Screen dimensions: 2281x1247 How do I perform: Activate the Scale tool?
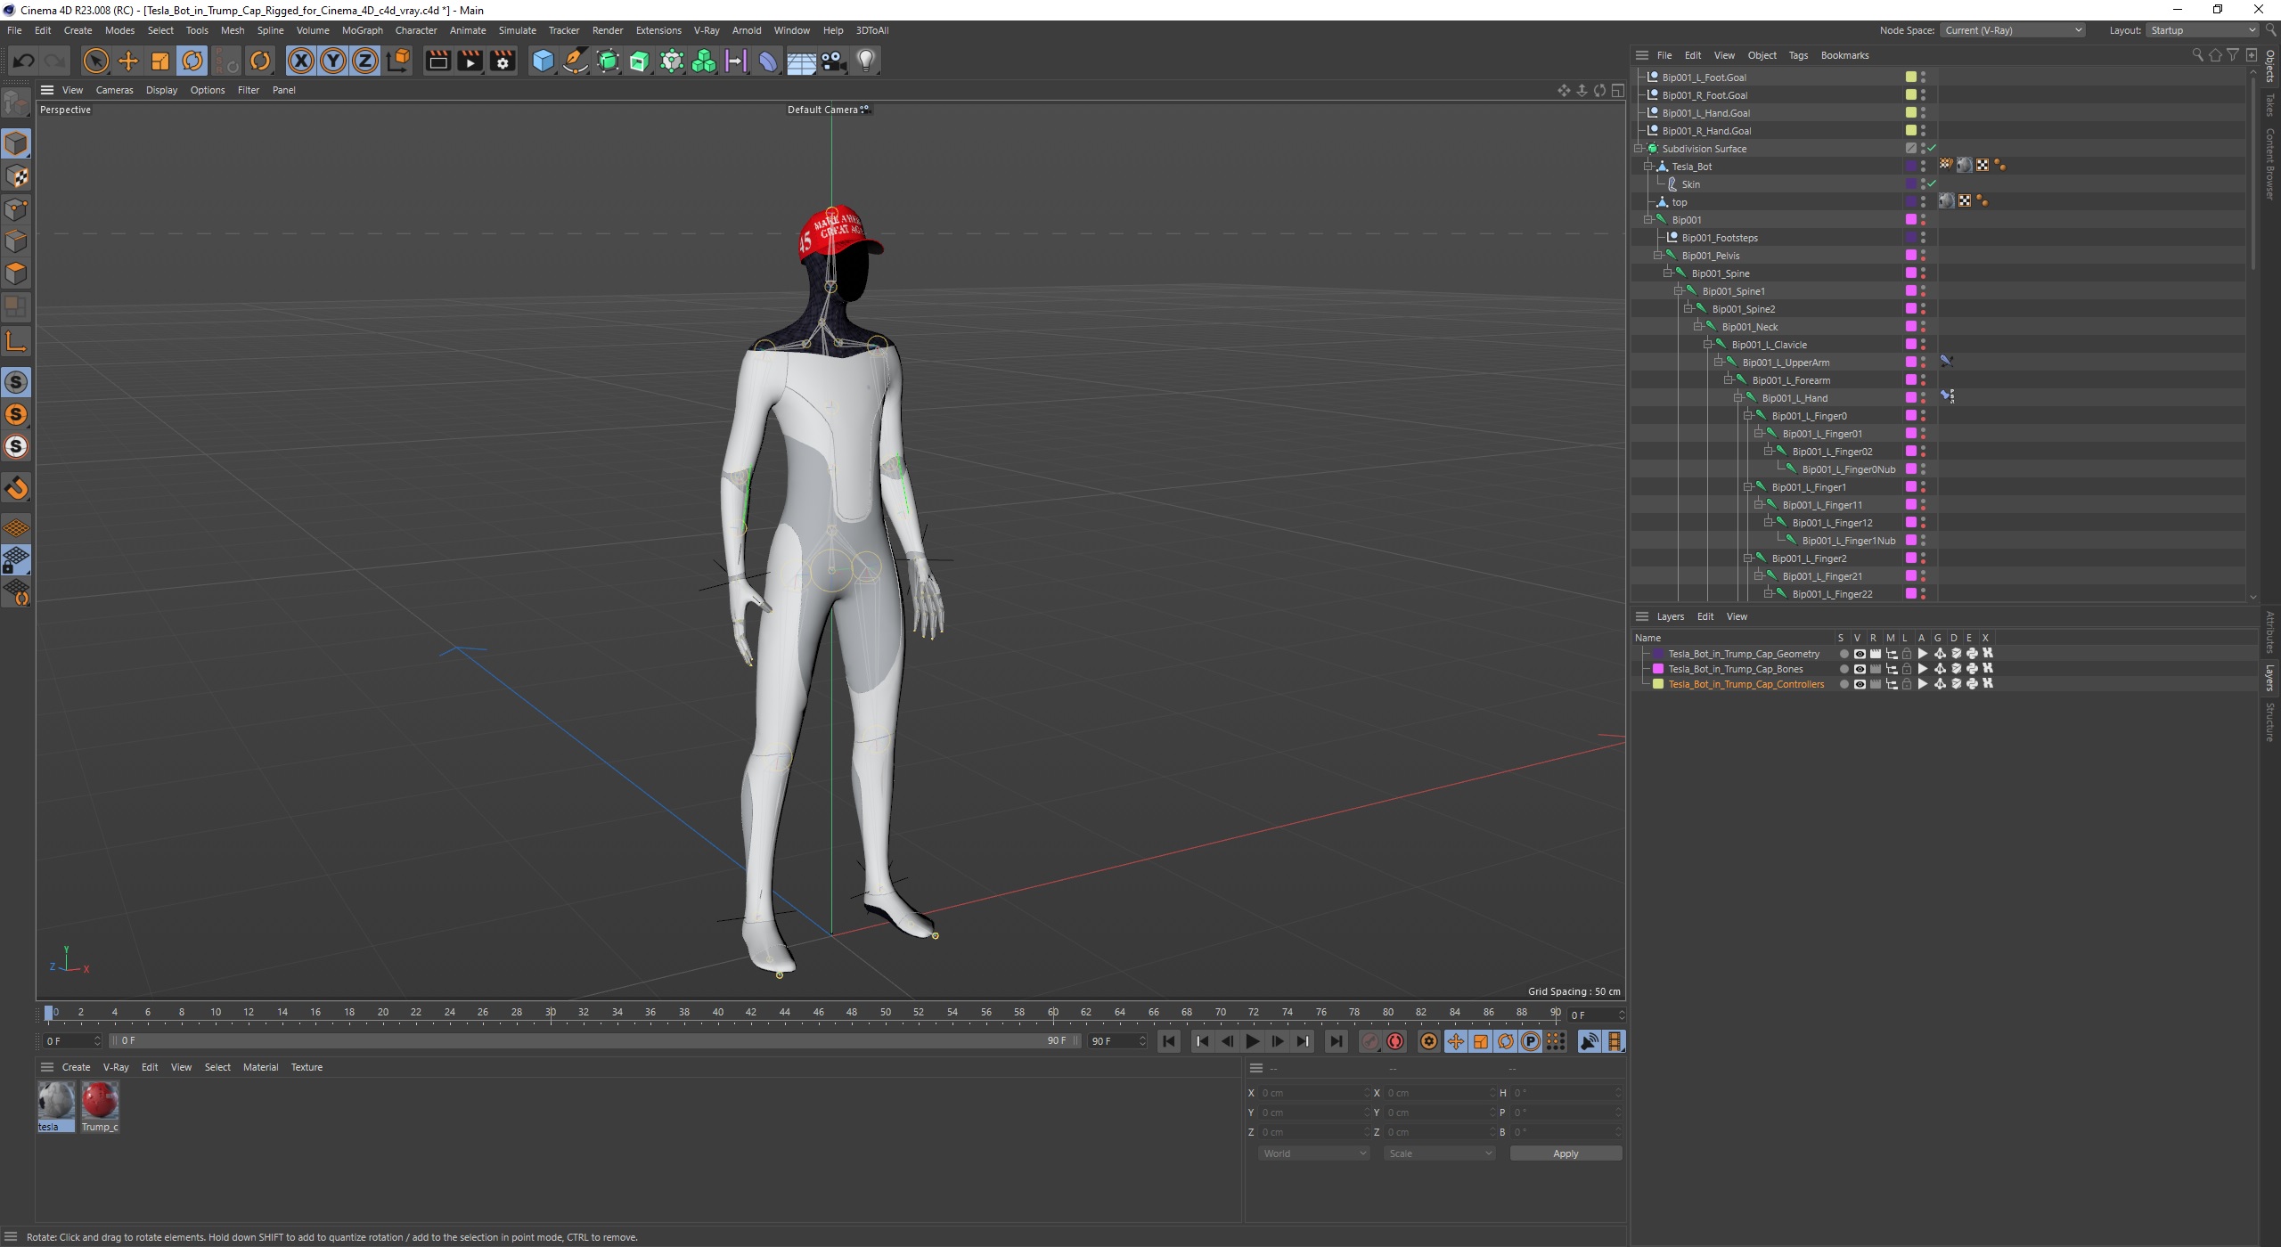(x=160, y=61)
